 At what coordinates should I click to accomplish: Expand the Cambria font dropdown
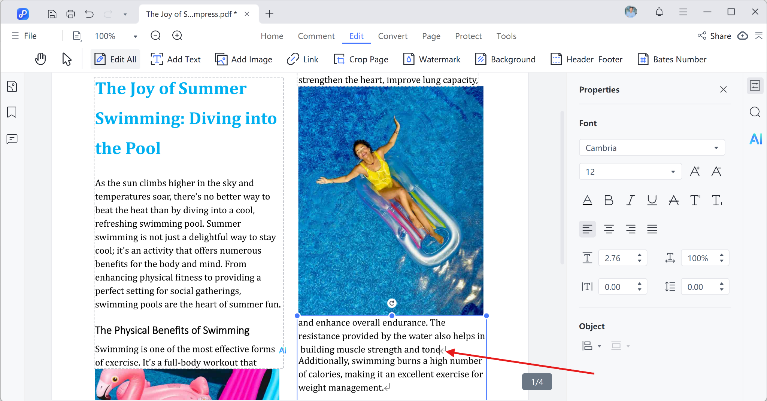[x=716, y=148]
